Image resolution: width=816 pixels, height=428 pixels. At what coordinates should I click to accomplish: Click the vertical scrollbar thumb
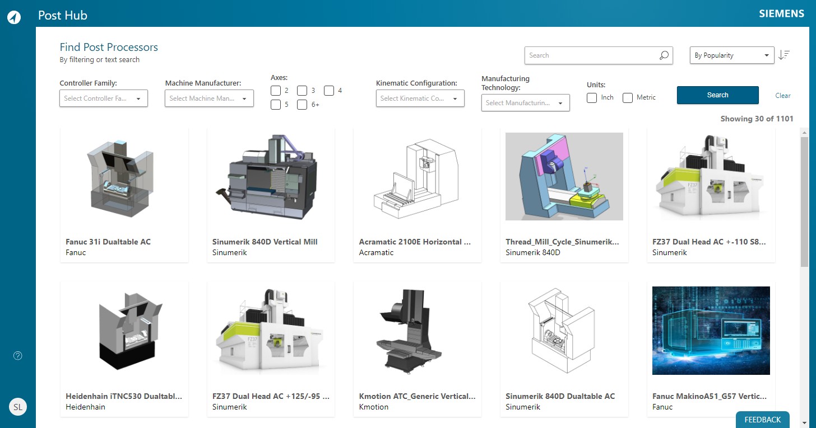804,202
